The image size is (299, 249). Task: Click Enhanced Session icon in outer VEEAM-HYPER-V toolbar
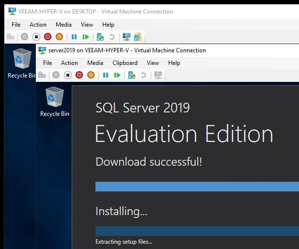pos(126,37)
